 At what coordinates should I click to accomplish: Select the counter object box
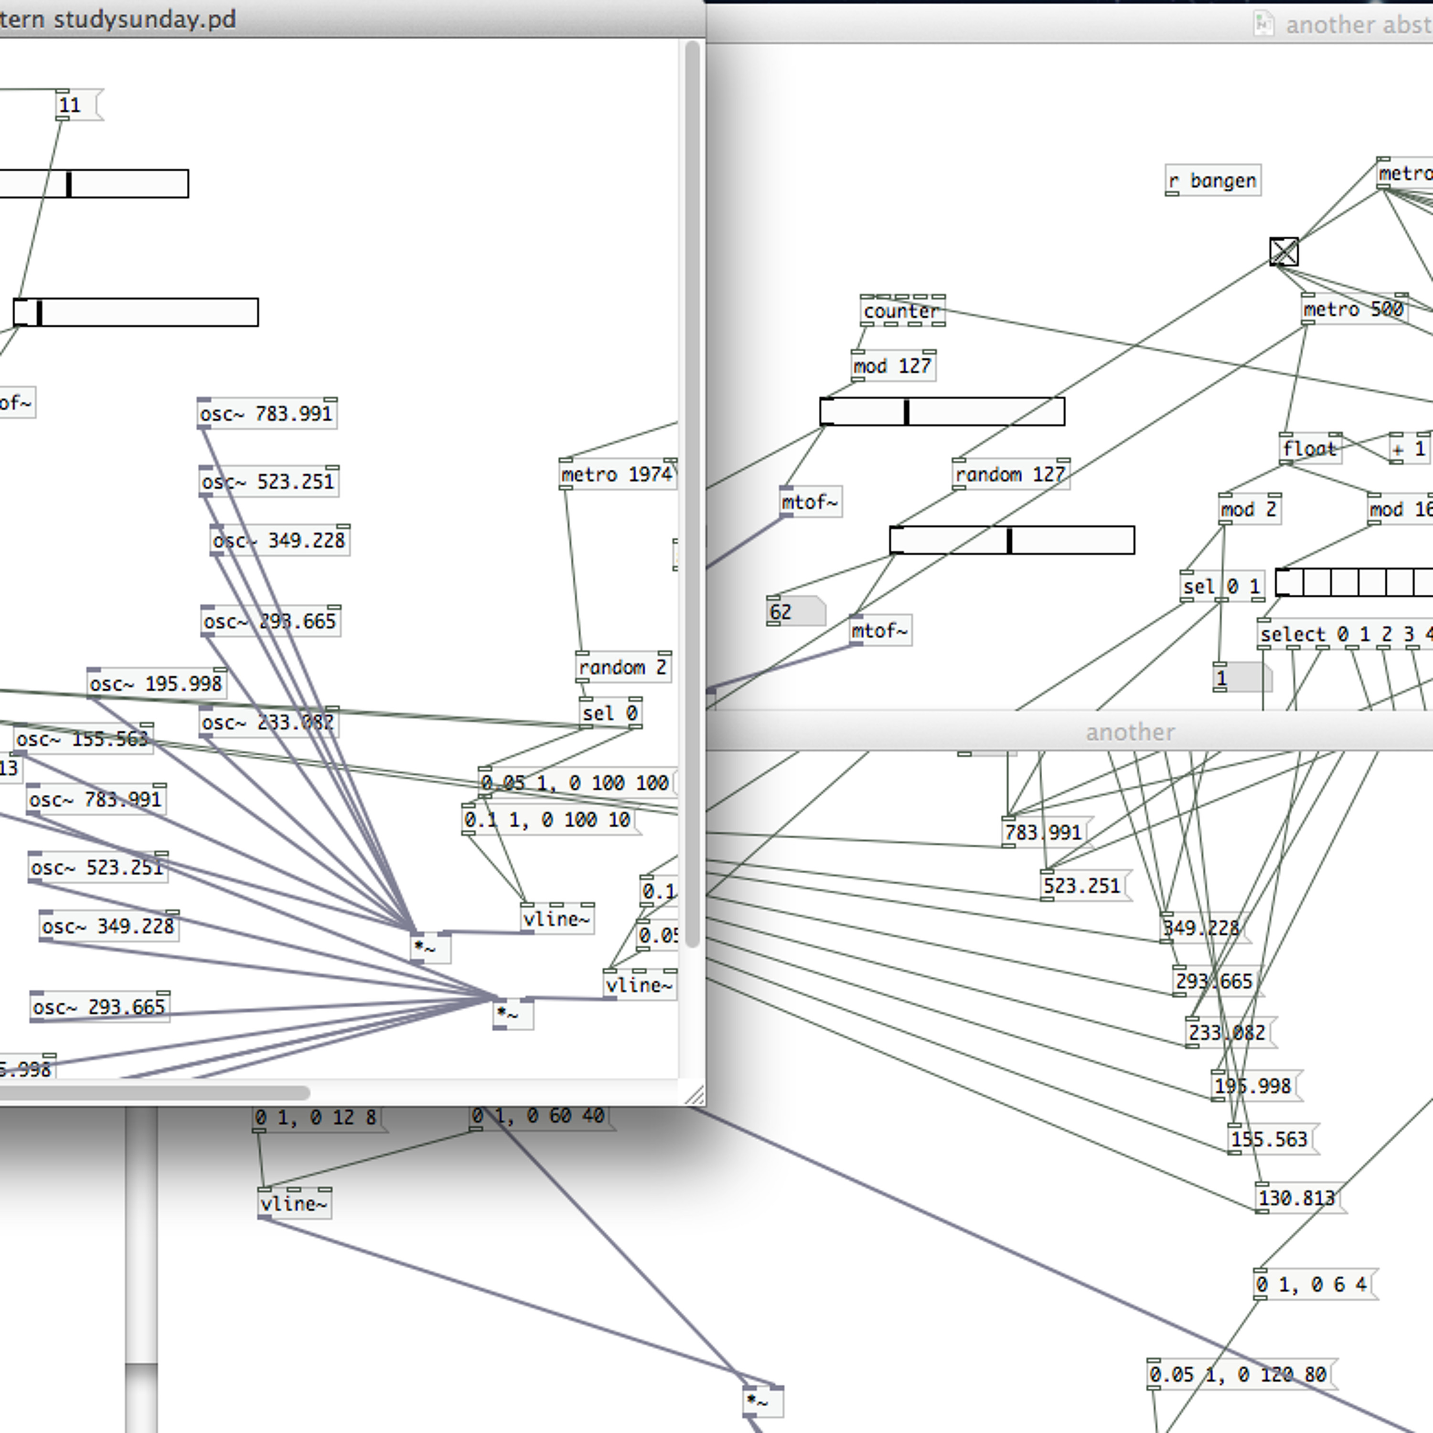pos(902,311)
